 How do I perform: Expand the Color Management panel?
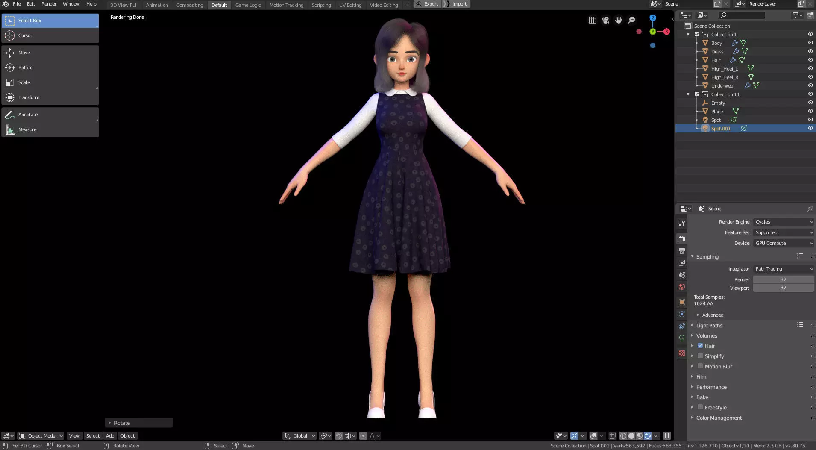pos(719,418)
